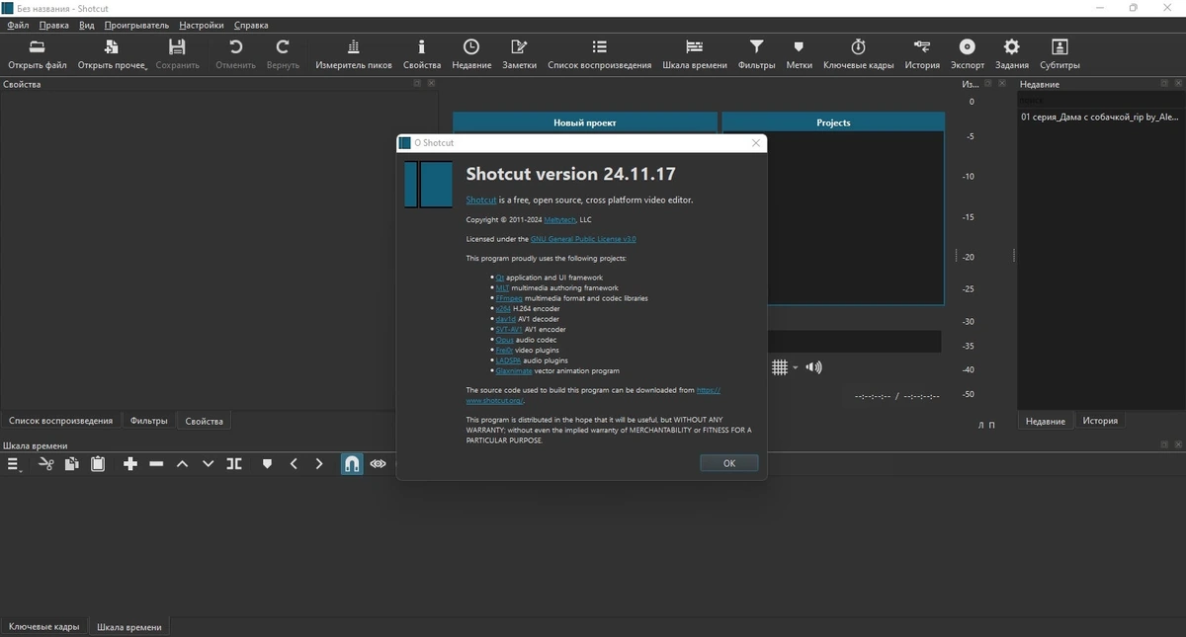Select the recent file 01 серия_Дама с собачкой
The image size is (1186, 637).
click(x=1099, y=117)
